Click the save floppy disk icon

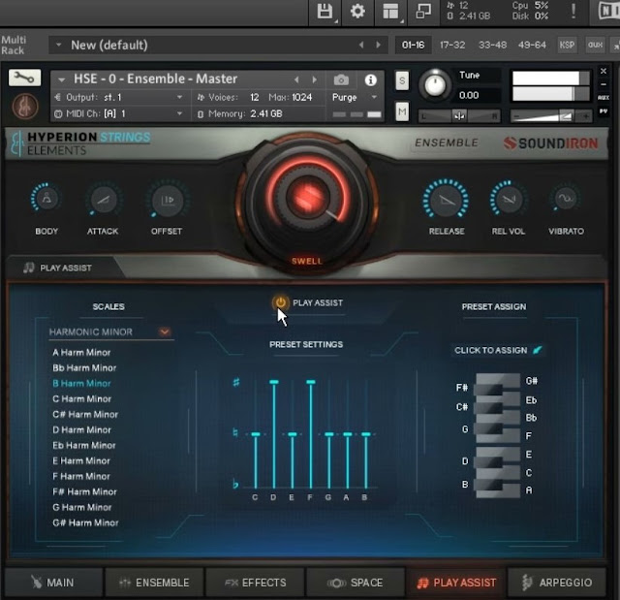[325, 12]
